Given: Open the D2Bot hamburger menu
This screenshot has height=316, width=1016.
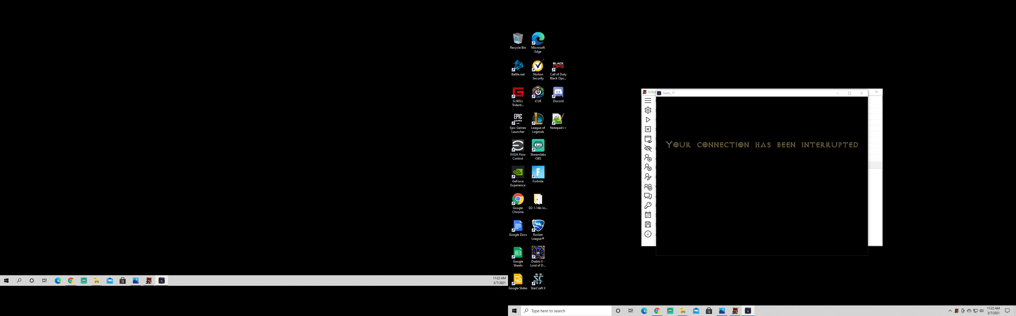Looking at the screenshot, I should 648,101.
